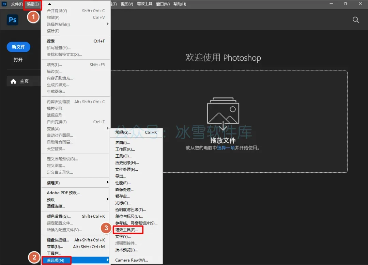Close the Photoshop window
368x265 pixels.
point(360,4)
